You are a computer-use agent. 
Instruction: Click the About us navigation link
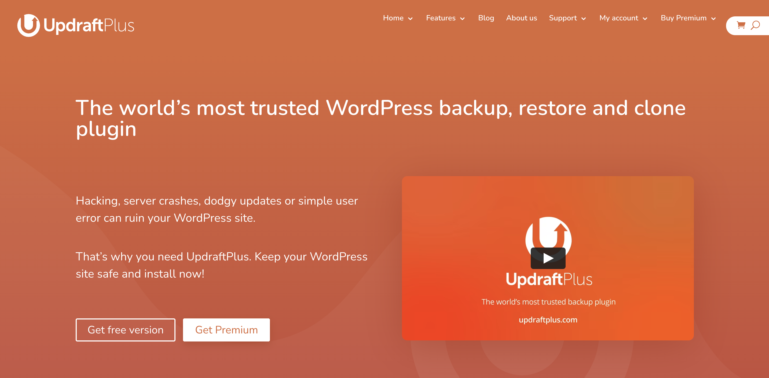[x=521, y=18]
